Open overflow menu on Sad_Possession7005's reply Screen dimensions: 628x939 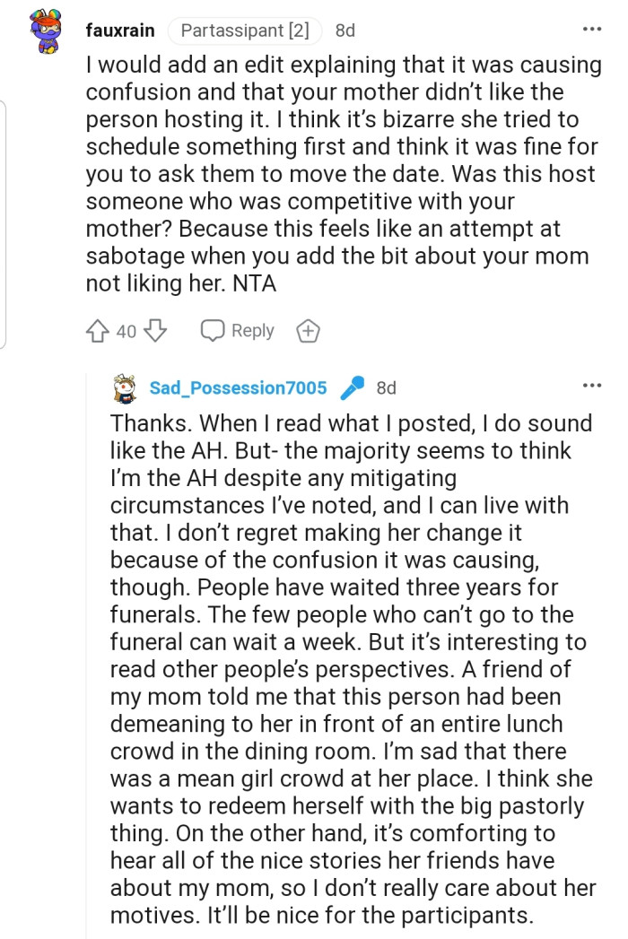point(592,384)
